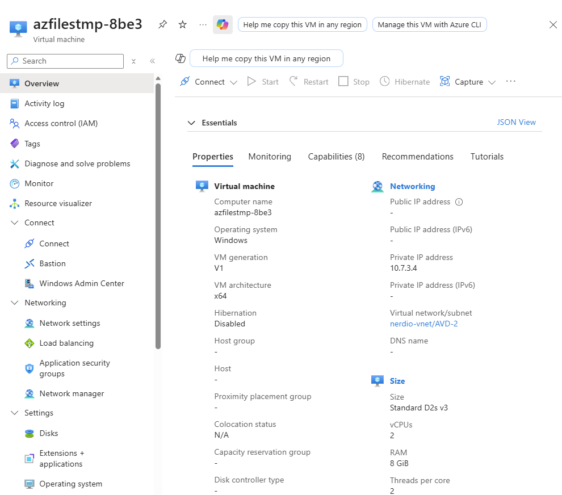Click the Hibernate clock icon
This screenshot has width=562, height=495.
384,81
